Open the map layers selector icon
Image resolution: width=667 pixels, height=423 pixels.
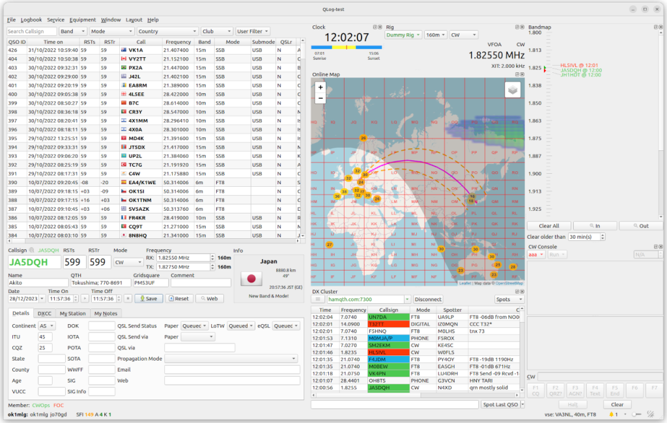pyautogui.click(x=512, y=89)
